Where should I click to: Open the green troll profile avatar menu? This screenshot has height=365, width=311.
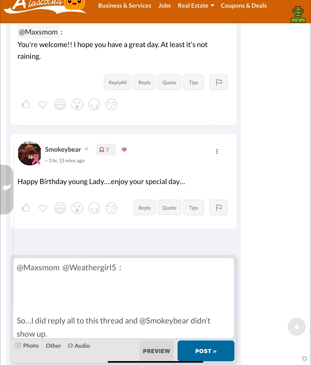(x=298, y=14)
